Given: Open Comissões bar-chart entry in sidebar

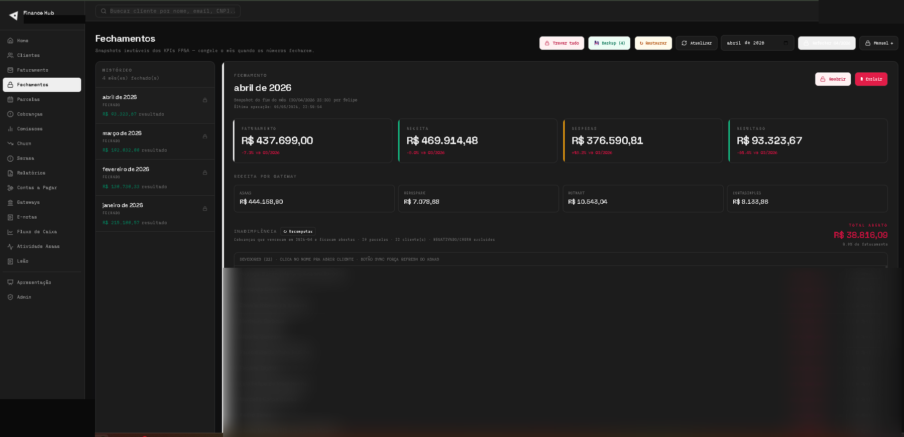Looking at the screenshot, I should coord(42,129).
